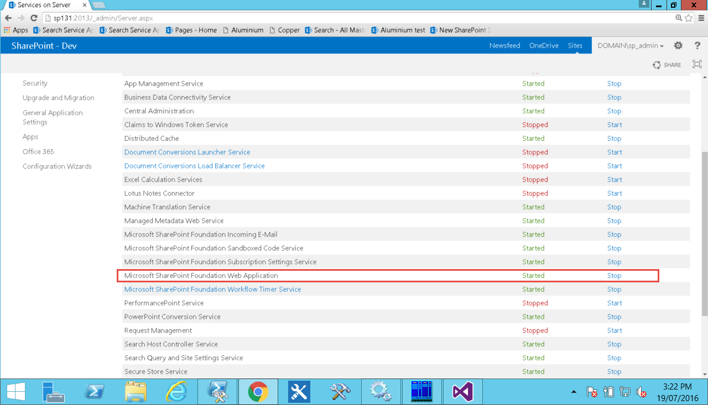Image resolution: width=708 pixels, height=405 pixels.
Task: Open the Copper bookmark
Action: pos(284,30)
